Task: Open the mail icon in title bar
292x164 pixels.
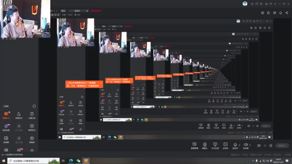Action: [257, 4]
